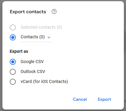Click the disabled Selected contacts radio button
The width and height of the screenshot is (126, 111).
pos(13,27)
